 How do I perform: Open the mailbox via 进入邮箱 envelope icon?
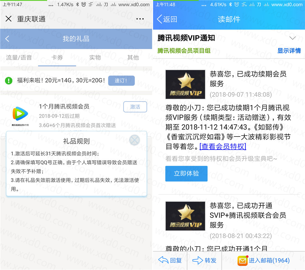[243, 261]
